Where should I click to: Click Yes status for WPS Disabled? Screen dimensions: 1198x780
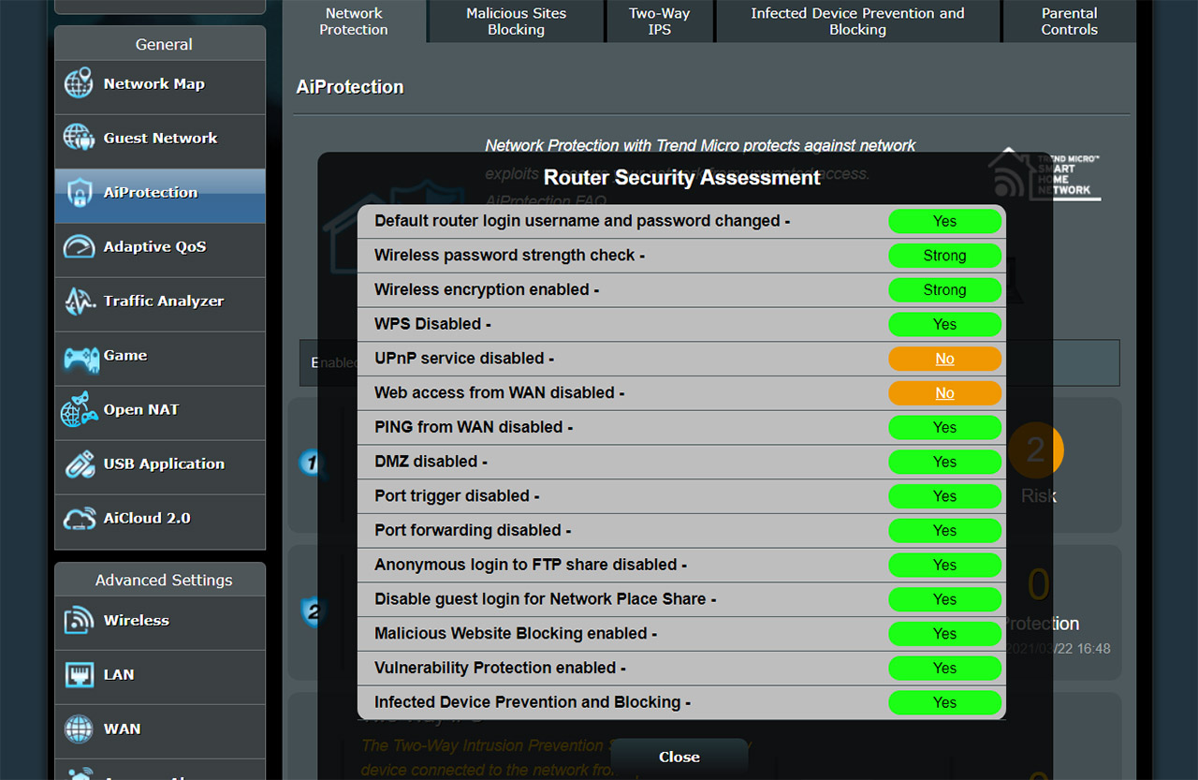[945, 324]
